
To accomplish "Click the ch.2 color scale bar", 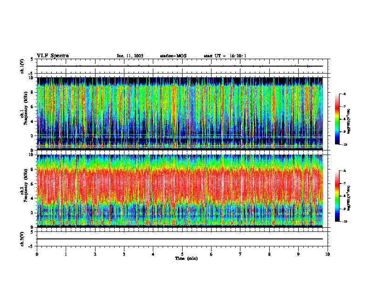I will pyautogui.click(x=337, y=196).
